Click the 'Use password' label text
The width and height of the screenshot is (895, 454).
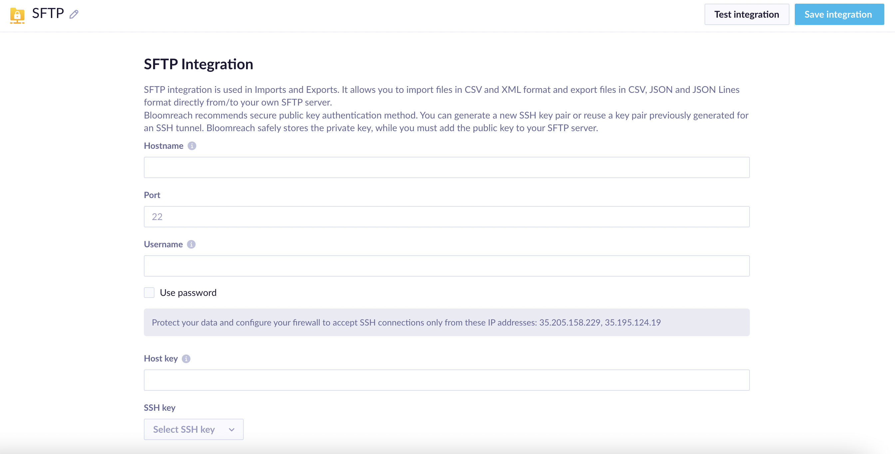click(x=188, y=293)
